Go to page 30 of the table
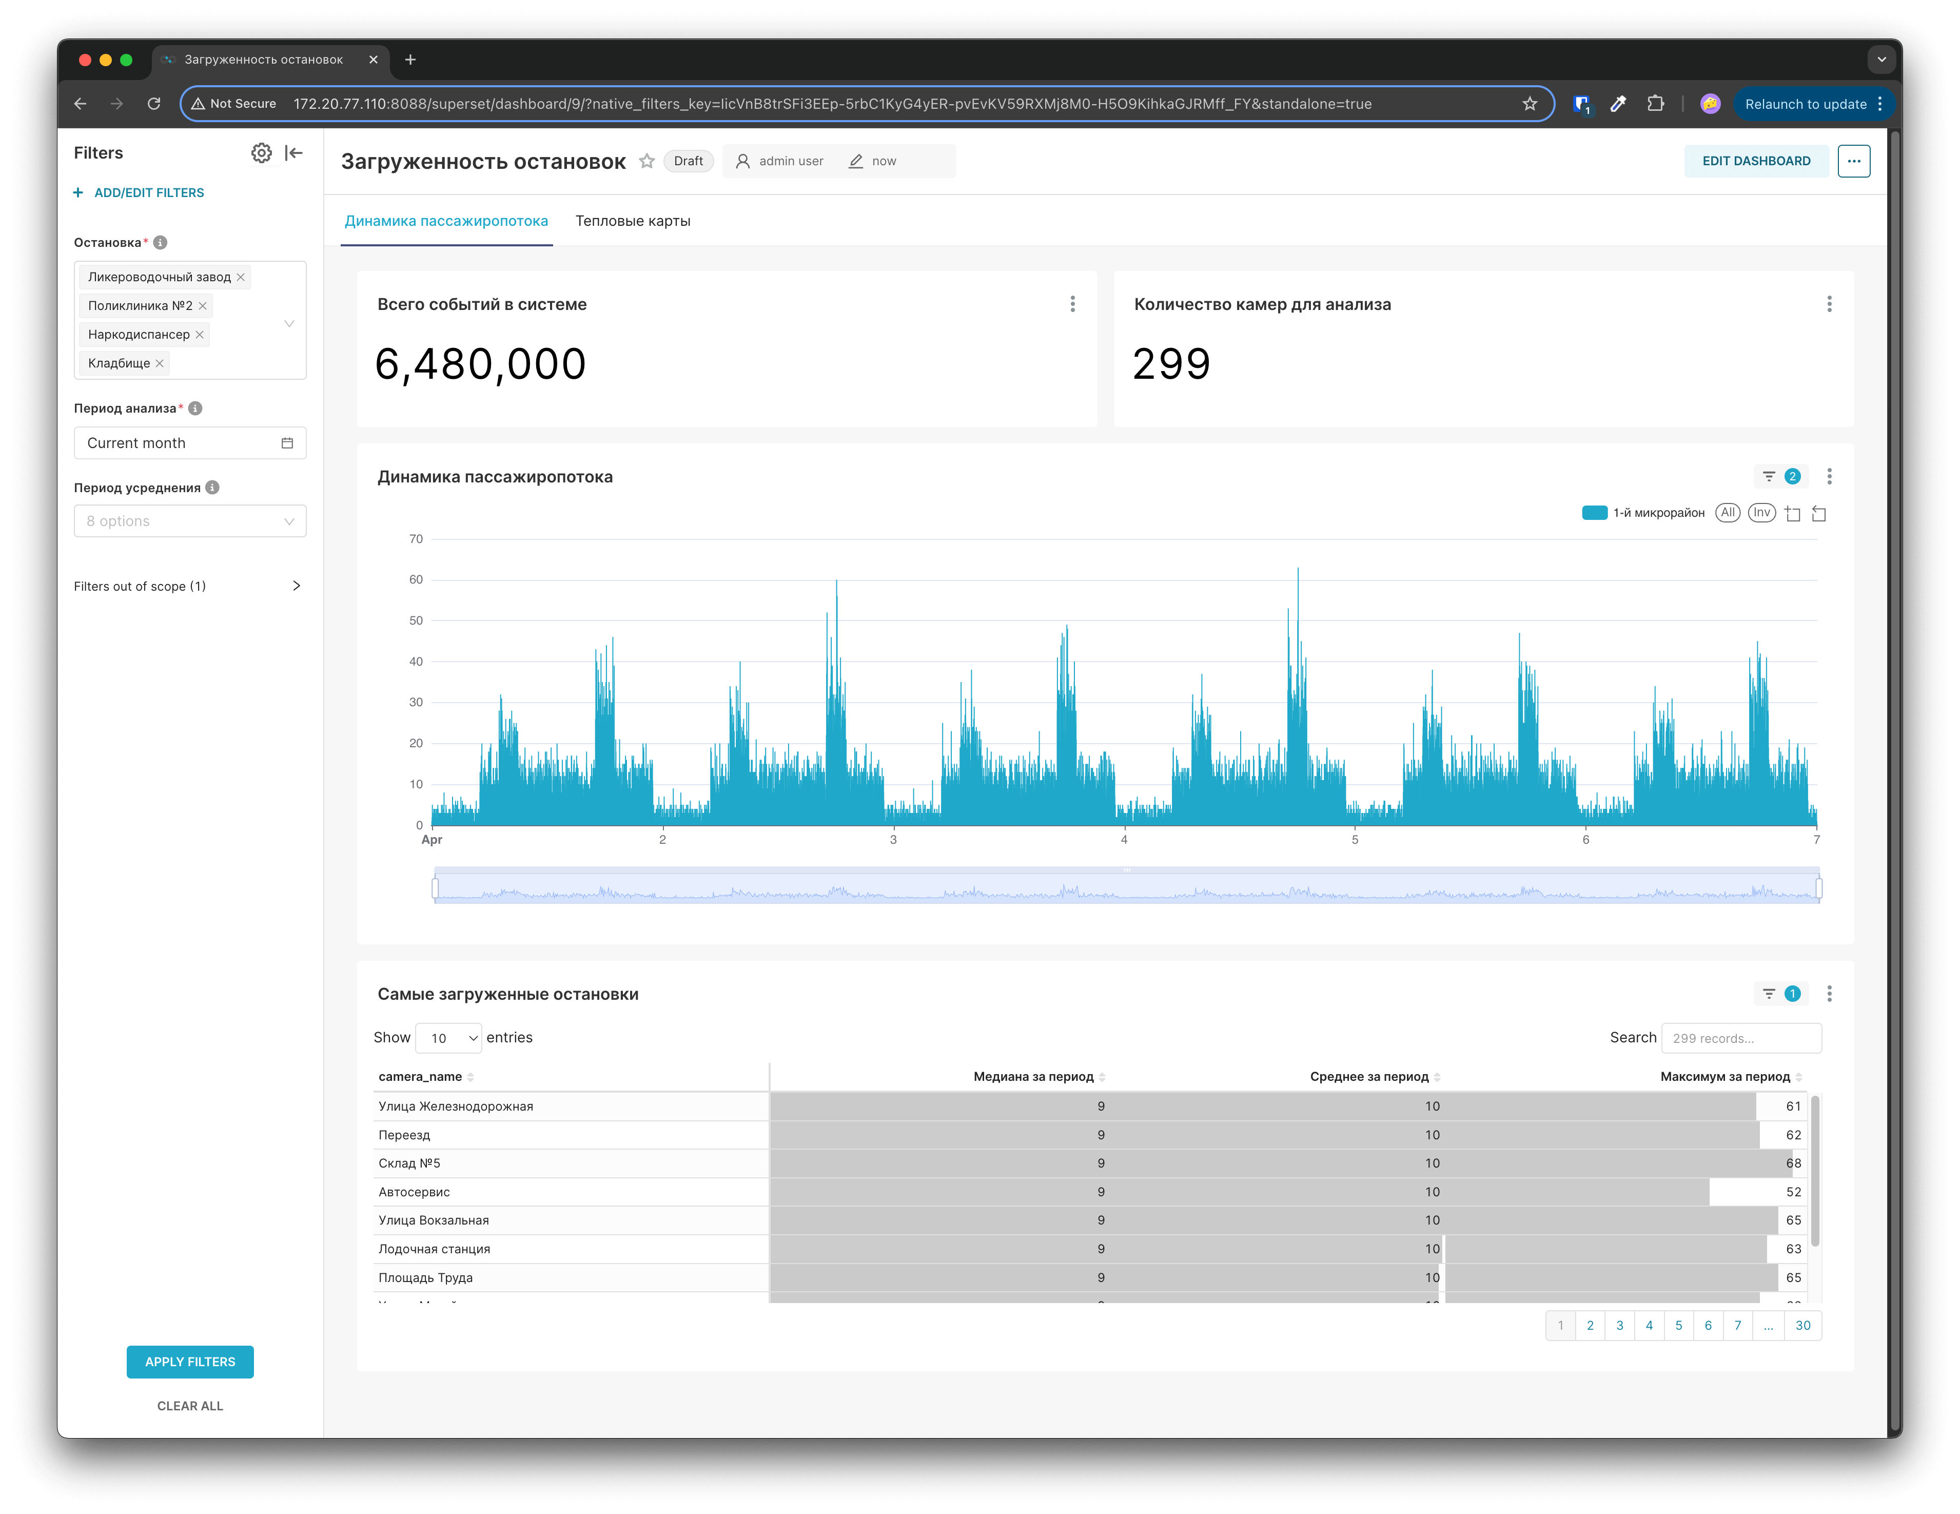 [x=1802, y=1326]
